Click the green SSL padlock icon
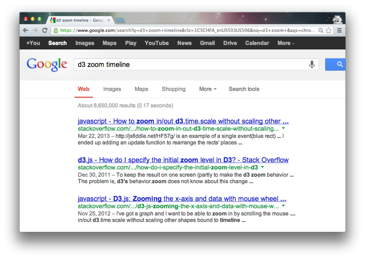 click(56, 31)
